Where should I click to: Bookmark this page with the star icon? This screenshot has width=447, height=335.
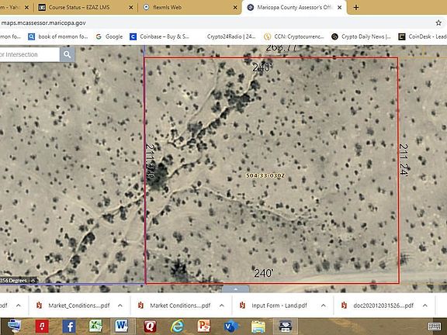click(438, 22)
